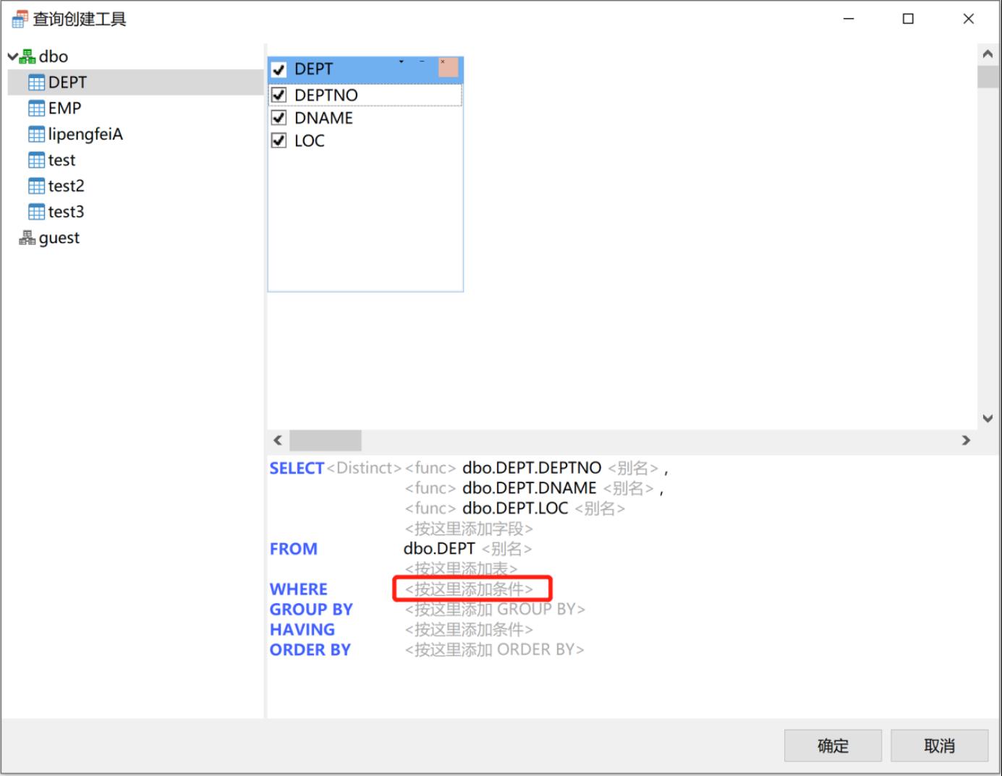This screenshot has height=776, width=1002.
Task: Click <别名> after dbo.DEPT.LOC
Action: point(600,508)
